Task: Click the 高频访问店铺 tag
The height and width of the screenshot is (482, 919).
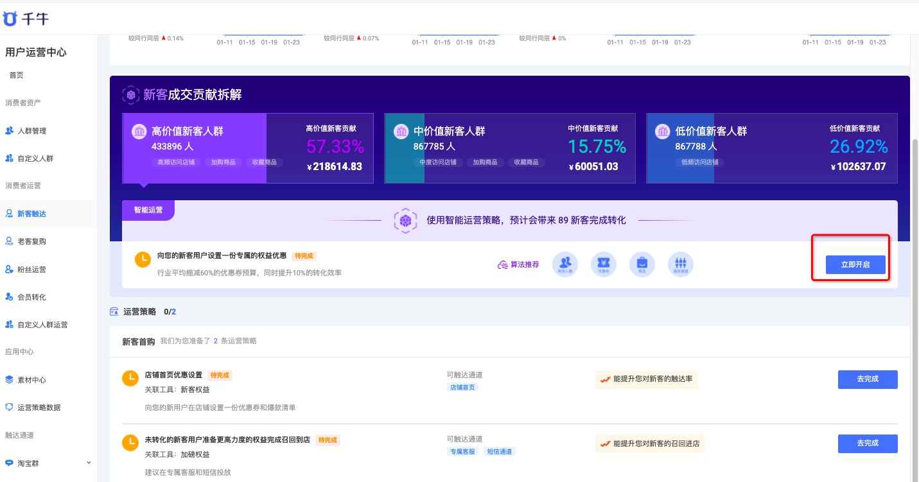Action: coord(177,162)
